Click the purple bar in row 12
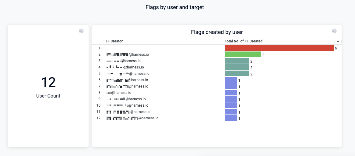The width and height of the screenshot is (355, 156). pyautogui.click(x=231, y=118)
